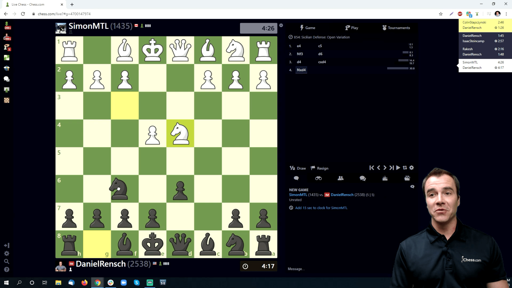Open the search tool in the left sidebar
The width and height of the screenshot is (512, 288).
click(7, 261)
